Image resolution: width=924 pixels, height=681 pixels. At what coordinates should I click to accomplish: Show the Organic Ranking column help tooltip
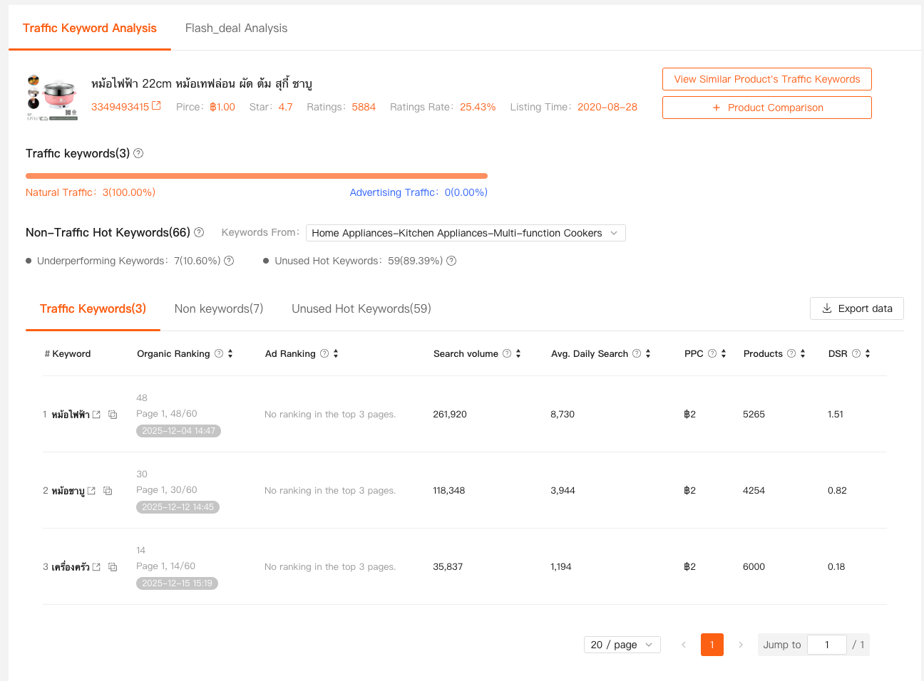tap(219, 353)
